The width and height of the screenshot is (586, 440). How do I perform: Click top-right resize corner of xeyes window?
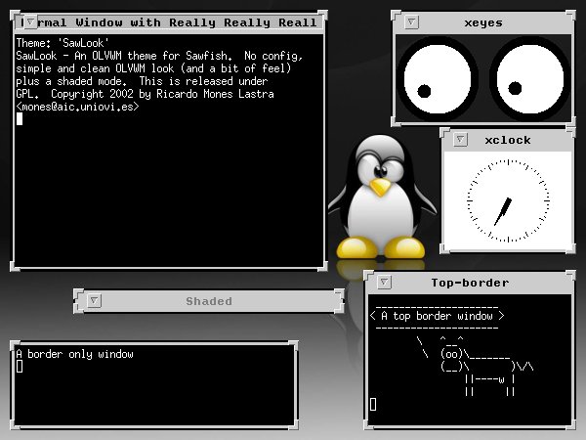pos(570,16)
